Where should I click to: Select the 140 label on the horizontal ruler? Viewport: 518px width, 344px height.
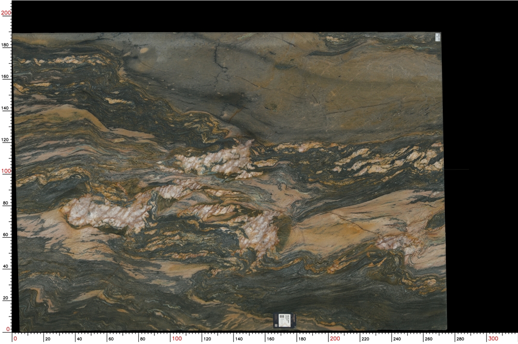click(x=239, y=339)
